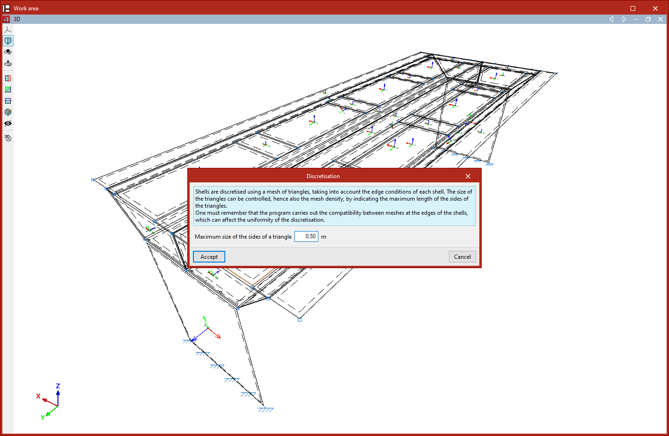Select the wireframe axes view icon
The image size is (669, 436).
point(8,30)
